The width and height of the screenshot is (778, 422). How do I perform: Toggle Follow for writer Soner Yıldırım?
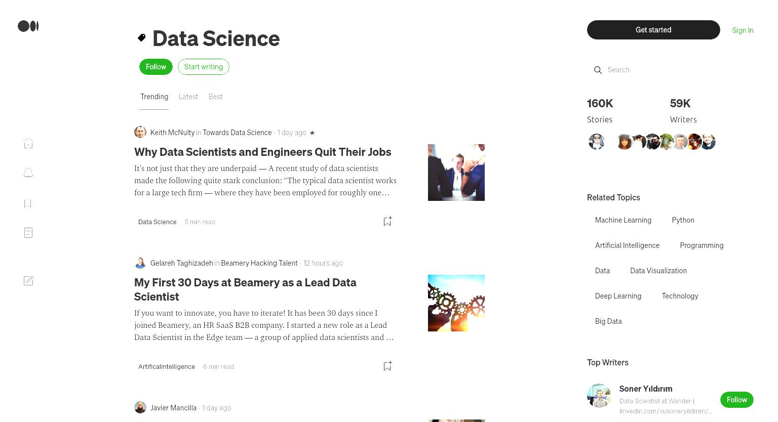(x=737, y=400)
